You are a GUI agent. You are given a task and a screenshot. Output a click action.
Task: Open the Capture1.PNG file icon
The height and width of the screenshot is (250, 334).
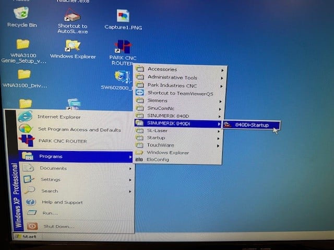(x=123, y=16)
